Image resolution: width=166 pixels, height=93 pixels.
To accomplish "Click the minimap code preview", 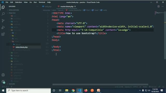I will click(x=159, y=13).
